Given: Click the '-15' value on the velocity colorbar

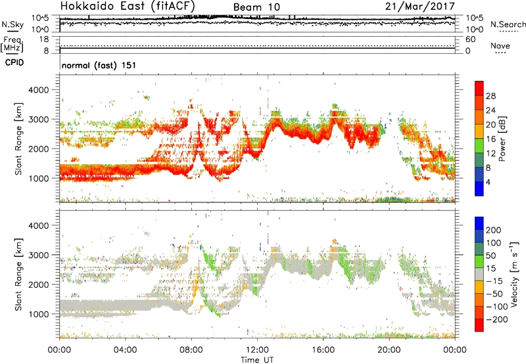Looking at the screenshot, I should coord(494,281).
